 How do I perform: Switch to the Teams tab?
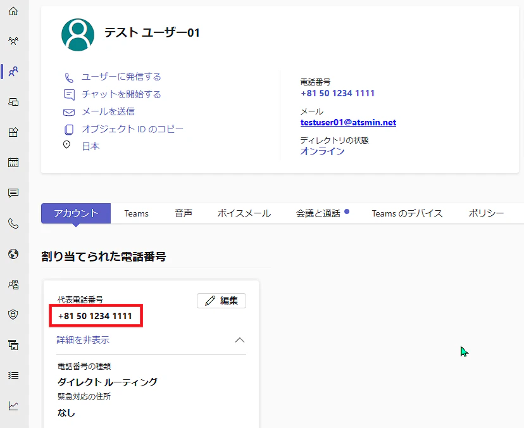136,213
